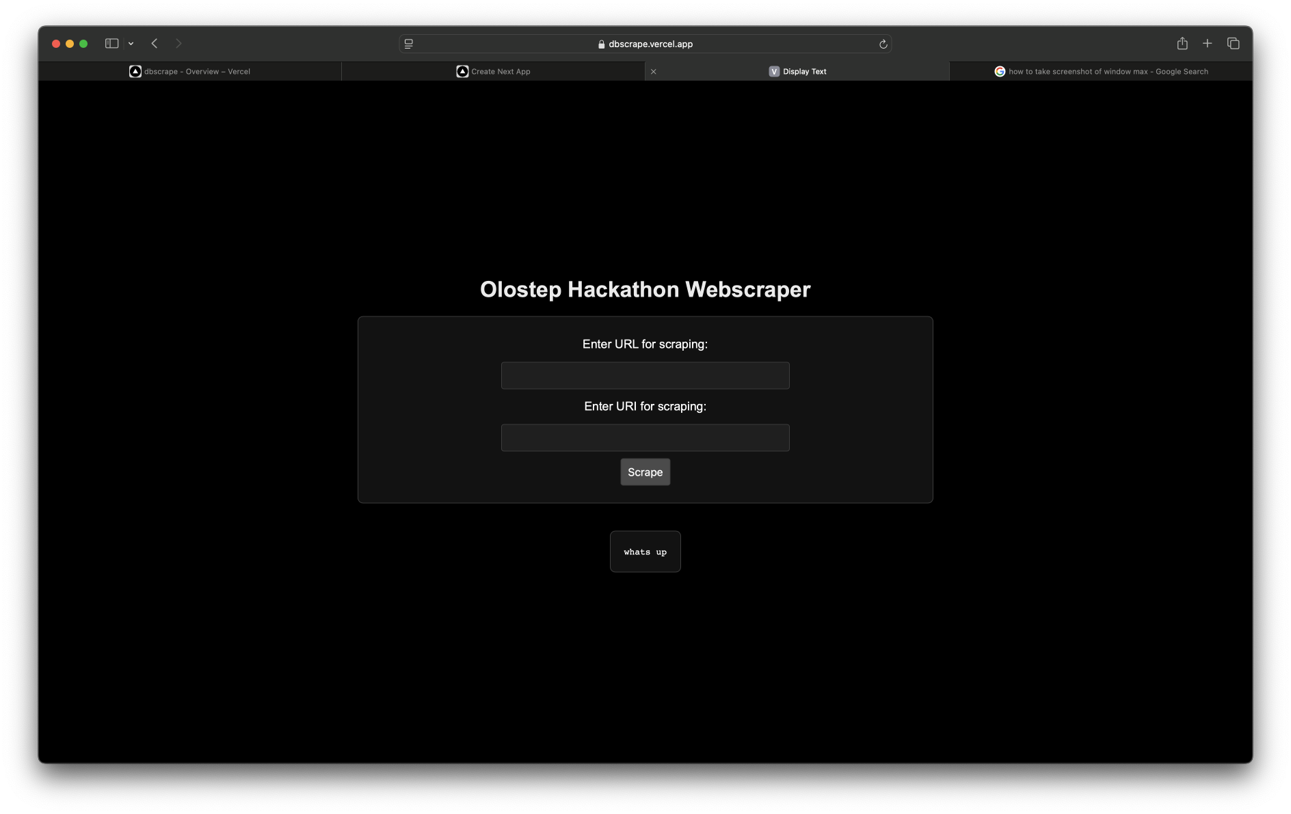Viewport: 1291px width, 814px height.
Task: Open the sidebar options dropdown chevron
Action: tap(131, 44)
